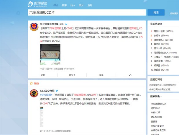The height and width of the screenshot is (135, 183).
Task: Click 收藏 under the first post
Action: tap(43, 75)
